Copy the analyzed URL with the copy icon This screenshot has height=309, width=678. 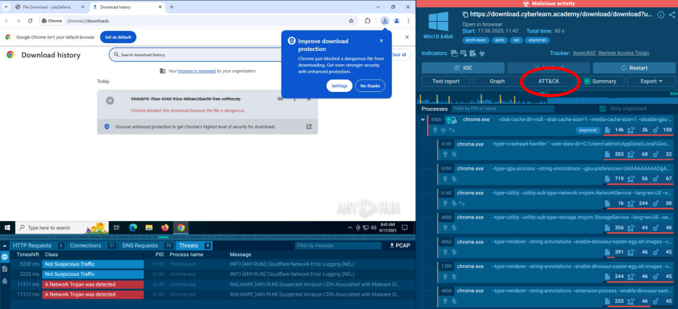tap(465, 15)
